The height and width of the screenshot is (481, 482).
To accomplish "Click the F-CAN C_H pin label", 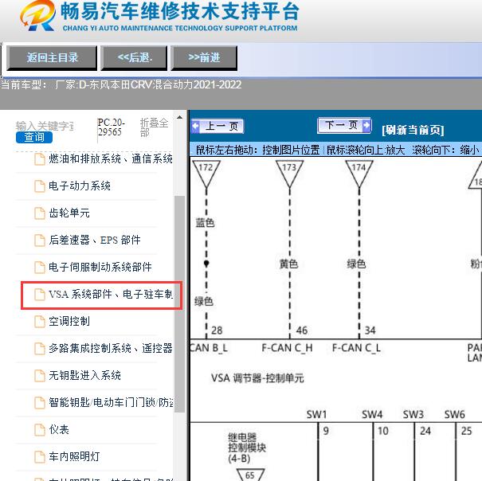I will (x=287, y=348).
